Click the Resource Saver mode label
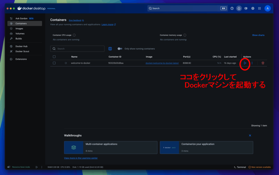 click(x=21, y=167)
